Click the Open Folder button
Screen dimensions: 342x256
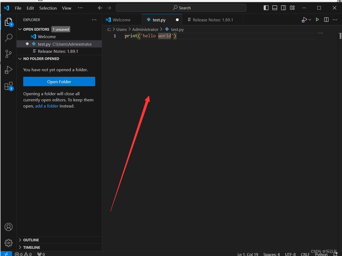point(59,81)
